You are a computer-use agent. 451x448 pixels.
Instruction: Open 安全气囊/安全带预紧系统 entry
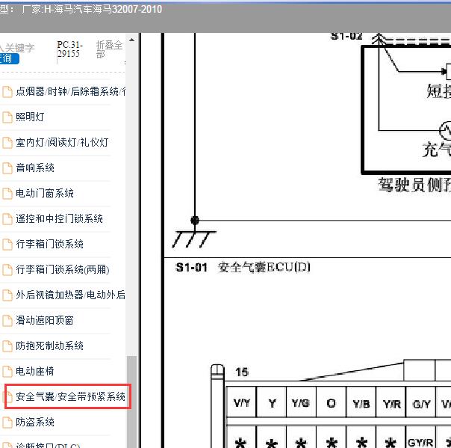70,396
